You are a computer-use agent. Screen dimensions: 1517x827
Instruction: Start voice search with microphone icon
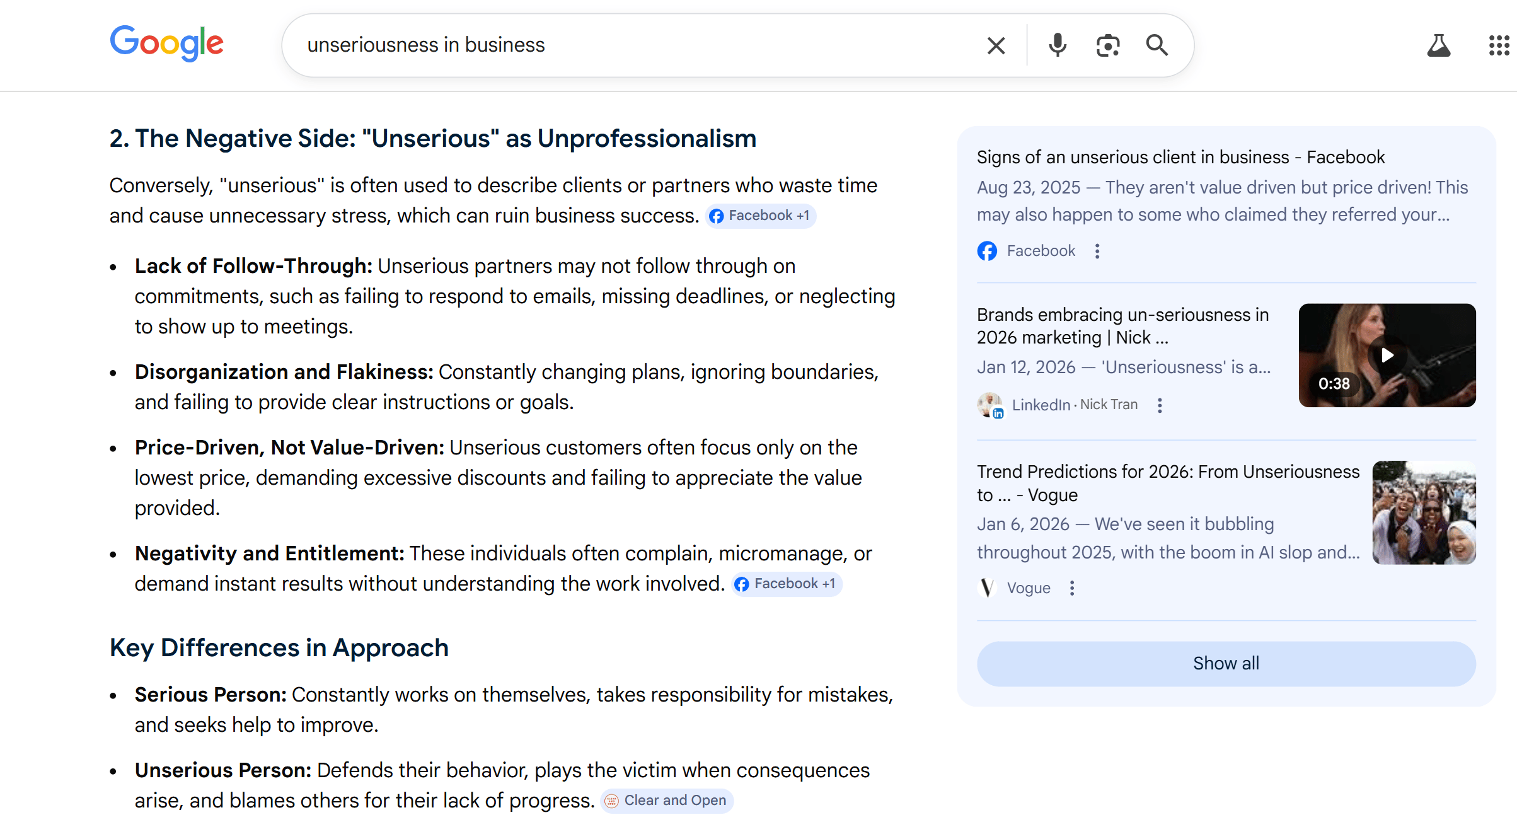click(1057, 45)
